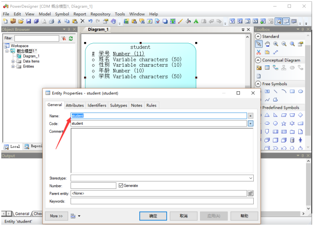Click into the Keywords input field
313x226 pixels.
[162, 201]
